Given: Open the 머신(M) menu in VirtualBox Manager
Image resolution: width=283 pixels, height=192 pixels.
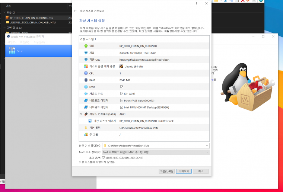Looking at the screenshot, I should [25, 42].
